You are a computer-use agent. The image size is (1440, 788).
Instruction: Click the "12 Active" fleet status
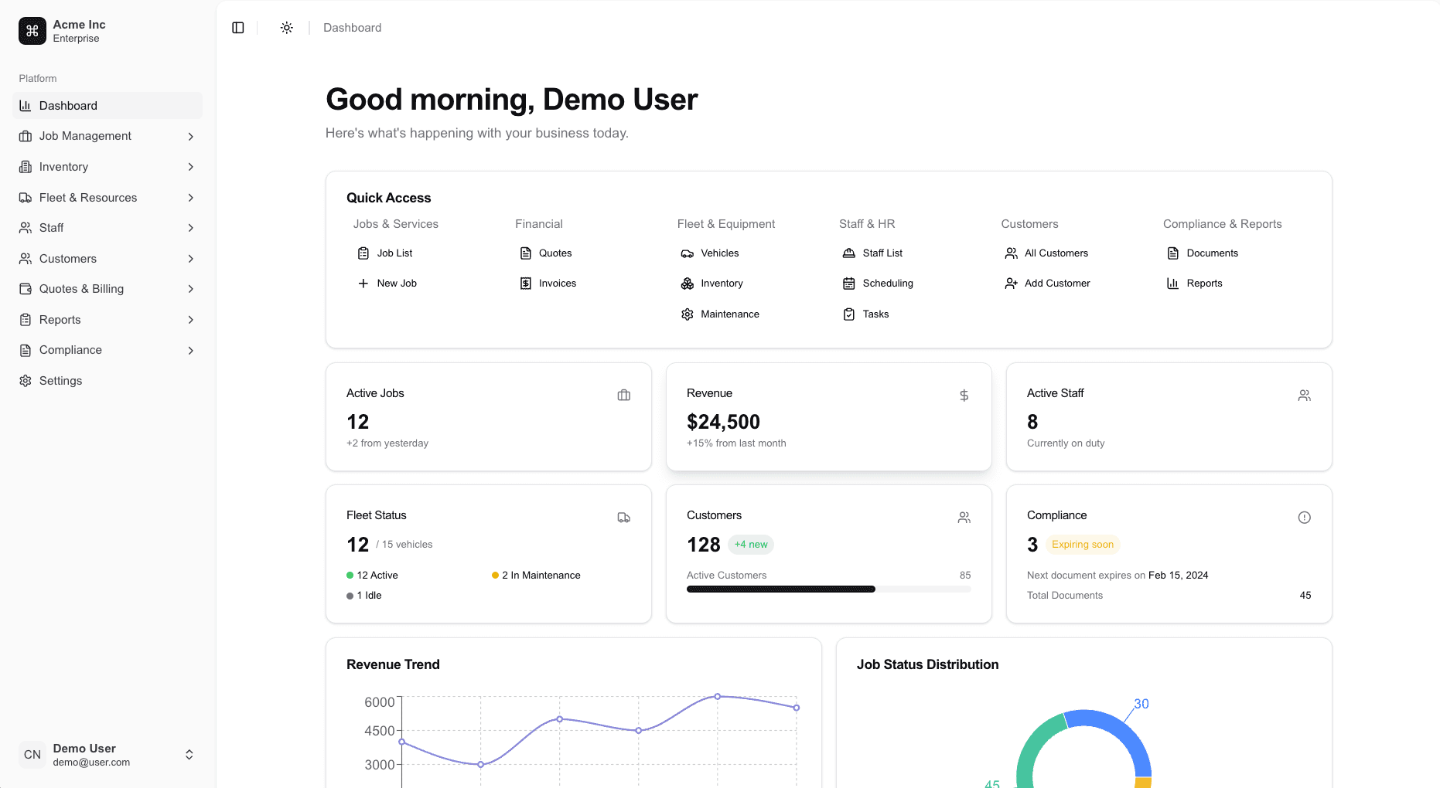(x=372, y=576)
